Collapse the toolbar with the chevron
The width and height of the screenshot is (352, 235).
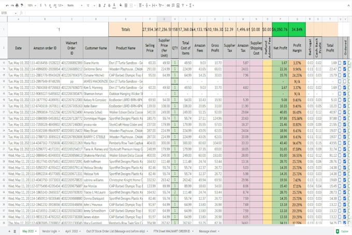[x=348, y=5]
